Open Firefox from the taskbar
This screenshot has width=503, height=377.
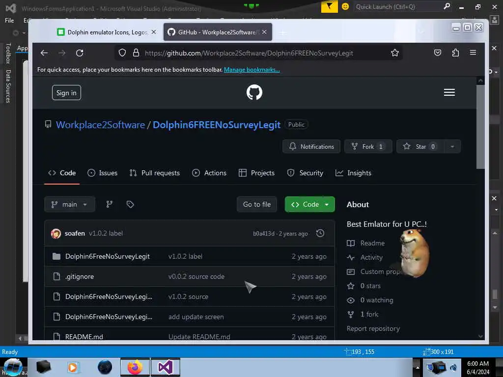point(135,367)
